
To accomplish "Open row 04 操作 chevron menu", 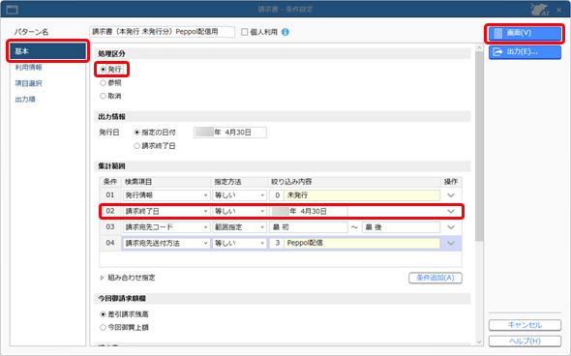I will (451, 243).
